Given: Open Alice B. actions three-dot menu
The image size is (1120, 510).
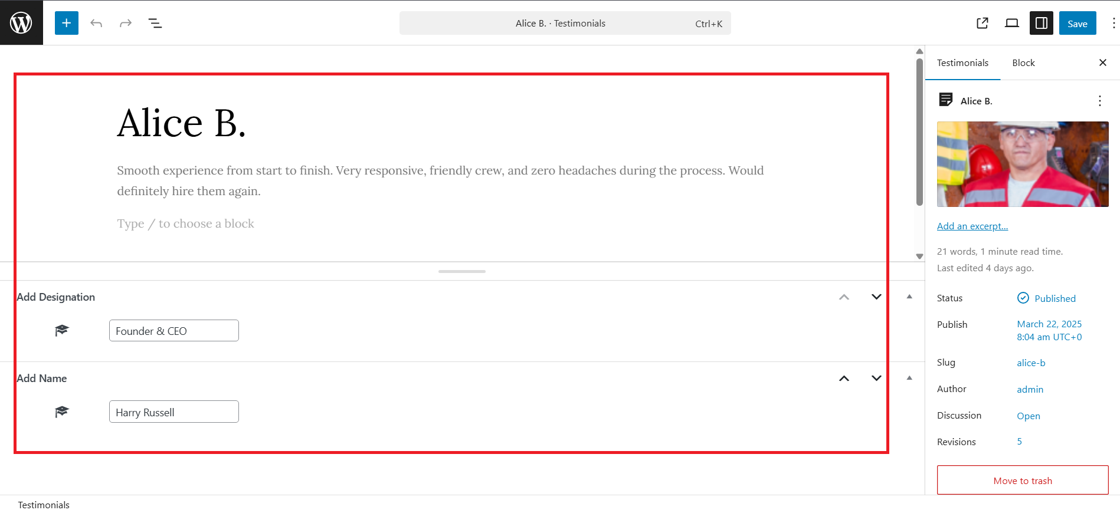Looking at the screenshot, I should (x=1099, y=101).
